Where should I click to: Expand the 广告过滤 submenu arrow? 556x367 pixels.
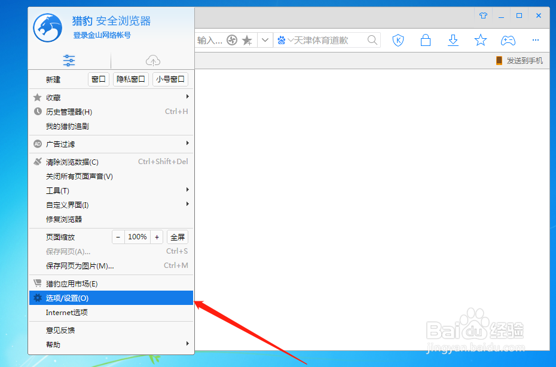pyautogui.click(x=187, y=143)
